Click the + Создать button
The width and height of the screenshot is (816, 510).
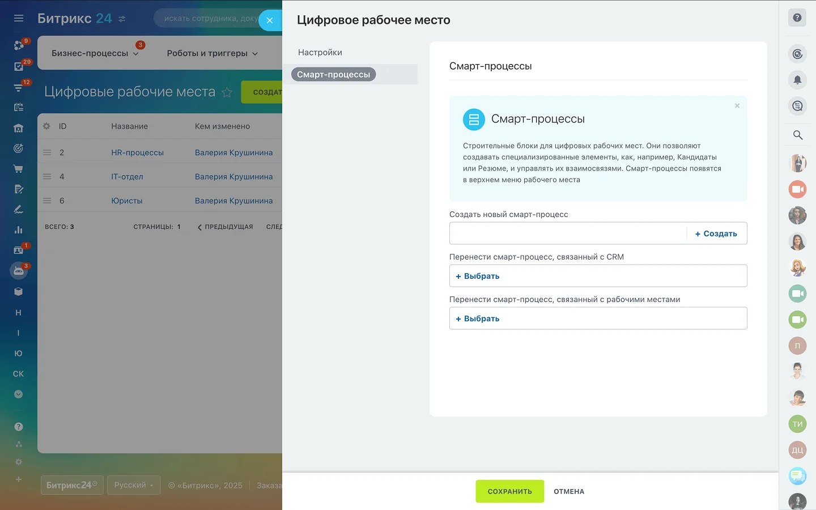[716, 233]
